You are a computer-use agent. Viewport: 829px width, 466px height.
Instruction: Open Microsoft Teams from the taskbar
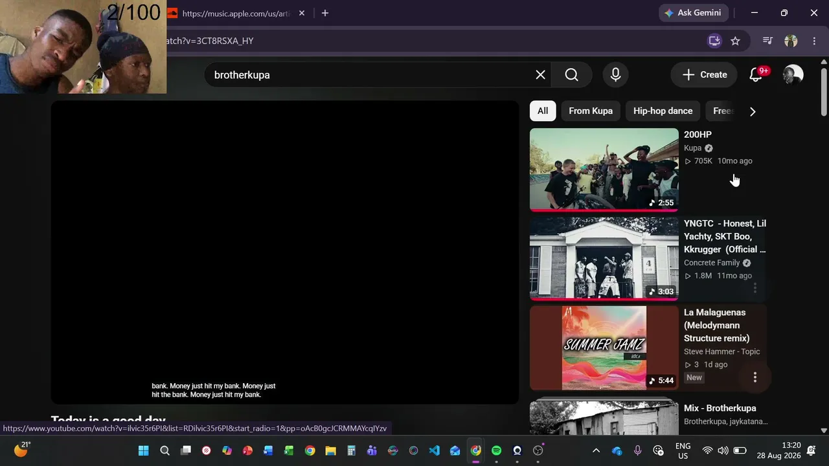point(372,450)
